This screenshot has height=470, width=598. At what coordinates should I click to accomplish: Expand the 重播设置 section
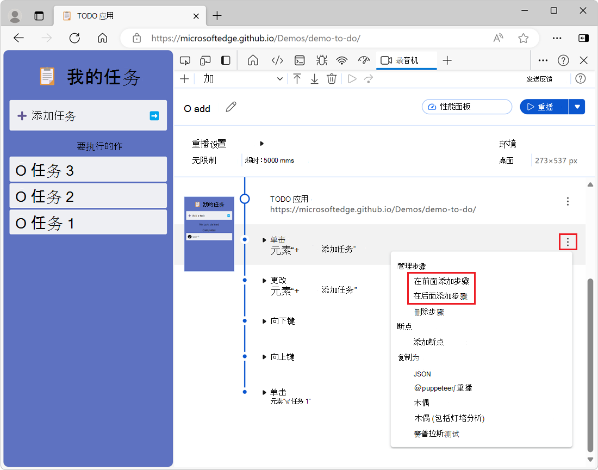pyautogui.click(x=261, y=143)
